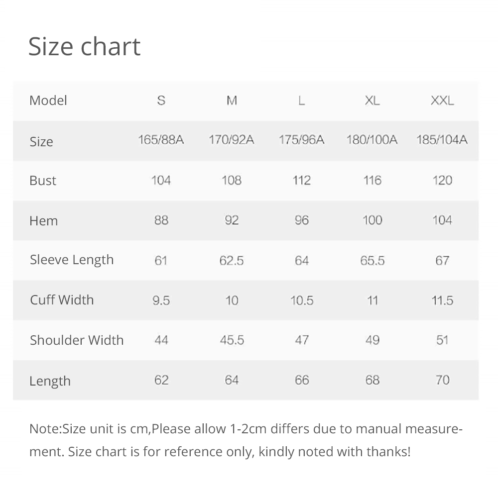Click Length value 70 for XXL
The height and width of the screenshot is (493, 498).
click(x=442, y=380)
